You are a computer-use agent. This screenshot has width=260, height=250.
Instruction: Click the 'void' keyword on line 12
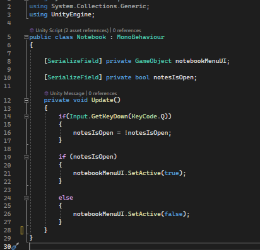pos(80,100)
